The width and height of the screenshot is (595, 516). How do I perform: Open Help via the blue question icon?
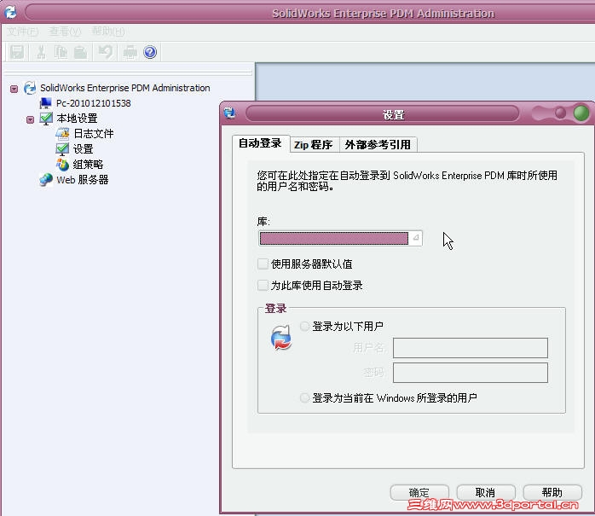150,52
